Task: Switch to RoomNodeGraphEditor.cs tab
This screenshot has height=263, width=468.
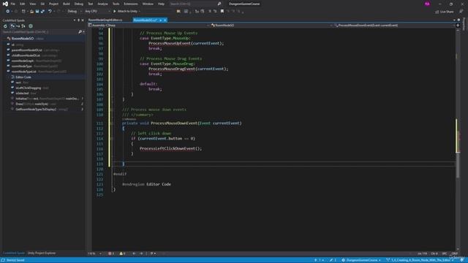Action: point(105,20)
